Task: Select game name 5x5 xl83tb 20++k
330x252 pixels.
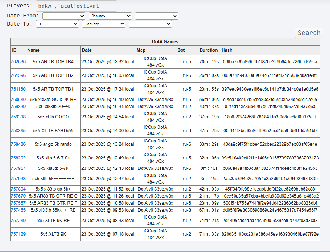Action: (x=53, y=107)
